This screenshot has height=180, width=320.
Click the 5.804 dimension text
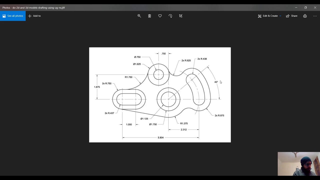tap(160, 137)
